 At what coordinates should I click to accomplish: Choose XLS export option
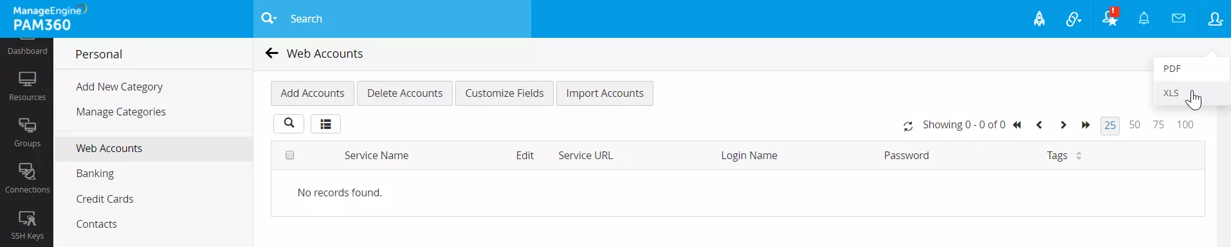(x=1191, y=93)
